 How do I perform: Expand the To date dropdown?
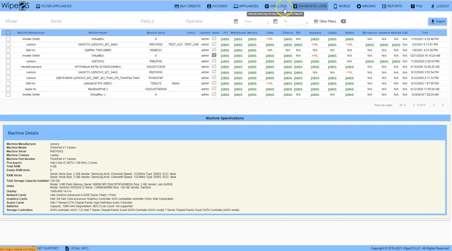coord(307,23)
